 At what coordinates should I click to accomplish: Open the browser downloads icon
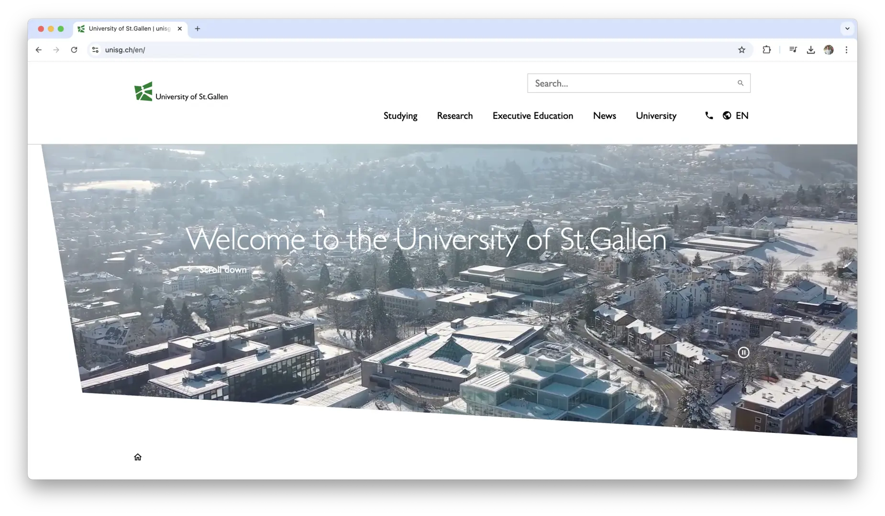tap(810, 50)
